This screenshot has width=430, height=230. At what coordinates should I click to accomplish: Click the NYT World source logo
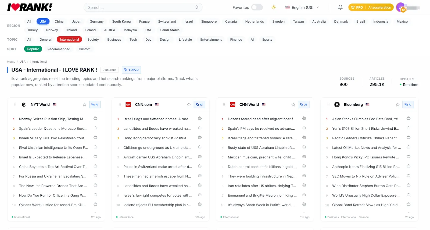[x=24, y=105]
